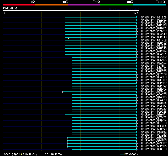Screen dimensions: 168x156
Task: Click the UniRef100_Q947K5 label
Action: (x=154, y=141)
